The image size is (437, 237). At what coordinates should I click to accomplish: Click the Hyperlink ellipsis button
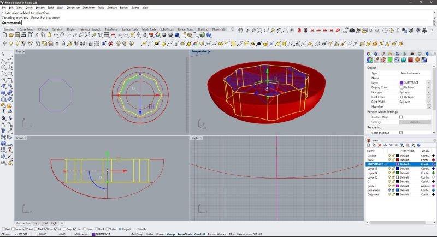pos(429,106)
